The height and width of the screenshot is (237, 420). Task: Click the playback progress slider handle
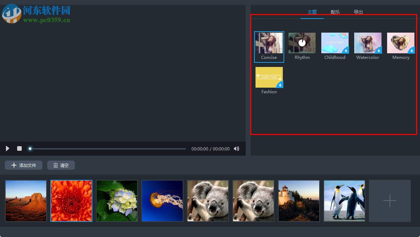(x=30, y=149)
